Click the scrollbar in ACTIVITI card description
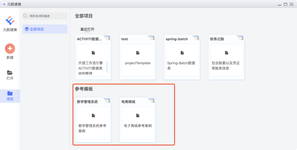This screenshot has height=150, width=297. (x=107, y=67)
